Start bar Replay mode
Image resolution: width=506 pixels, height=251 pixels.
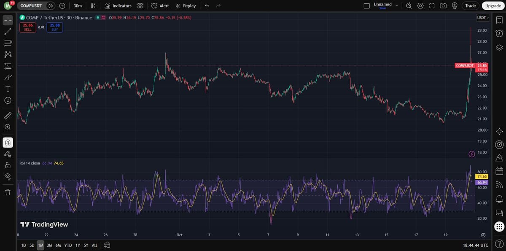point(186,6)
